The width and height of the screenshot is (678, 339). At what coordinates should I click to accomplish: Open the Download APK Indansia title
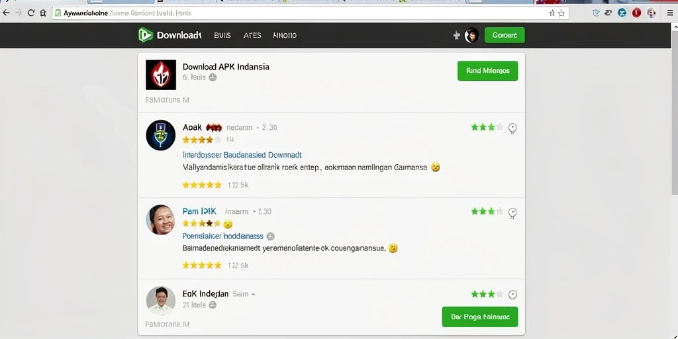(x=226, y=67)
